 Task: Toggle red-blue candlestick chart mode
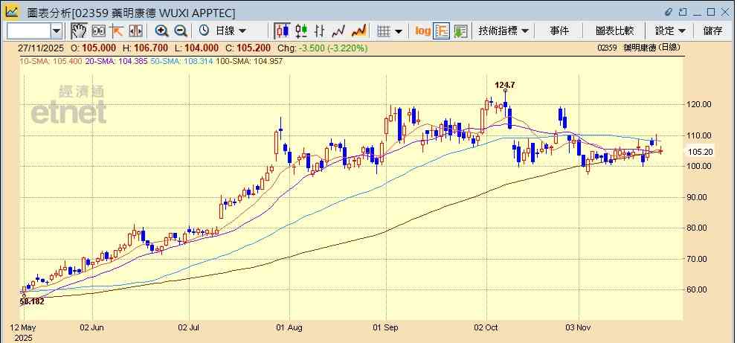tap(282, 31)
